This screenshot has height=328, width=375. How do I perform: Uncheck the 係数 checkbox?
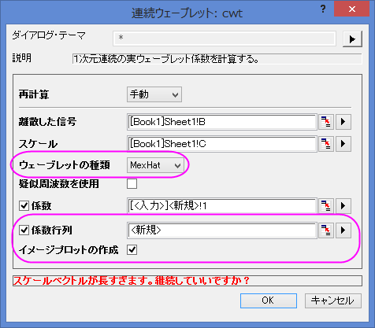[24, 206]
